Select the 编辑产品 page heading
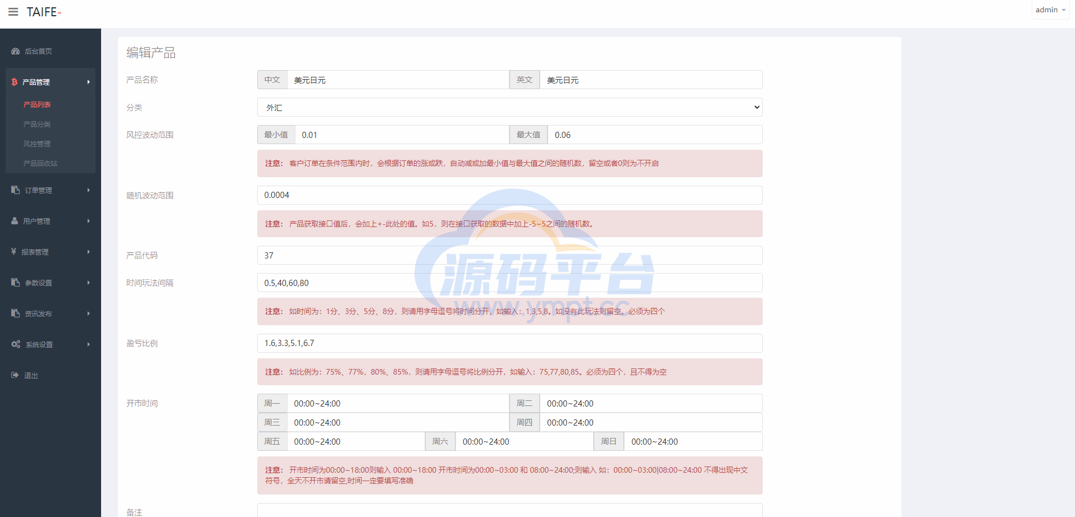 (151, 53)
